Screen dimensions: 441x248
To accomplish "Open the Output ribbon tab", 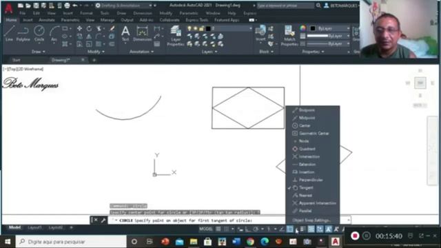I will click(x=127, y=20).
